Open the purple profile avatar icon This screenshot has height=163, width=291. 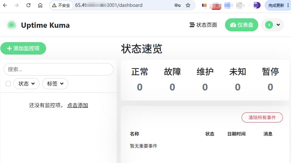pyautogui.click(x=257, y=5)
